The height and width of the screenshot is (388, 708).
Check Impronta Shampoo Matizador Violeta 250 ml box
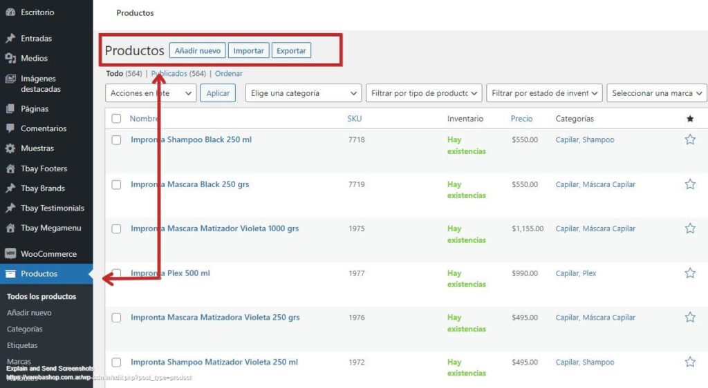[116, 362]
